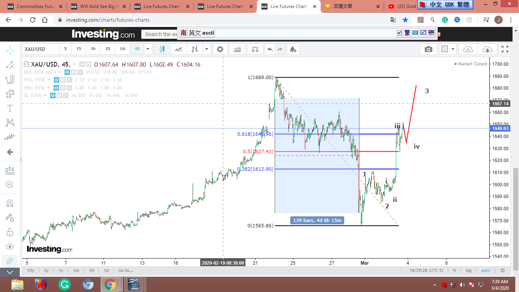Open chart settings gear in toolbar
The width and height of the screenshot is (519, 292).
click(x=220, y=49)
